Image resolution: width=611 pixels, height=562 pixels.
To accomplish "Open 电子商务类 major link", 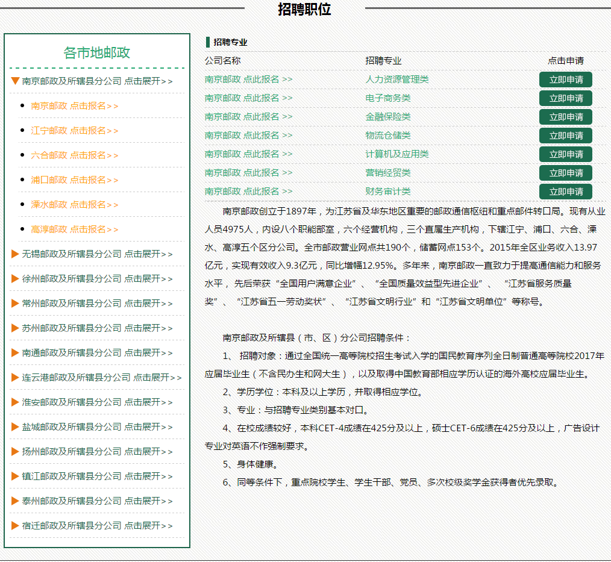I will coord(387,98).
